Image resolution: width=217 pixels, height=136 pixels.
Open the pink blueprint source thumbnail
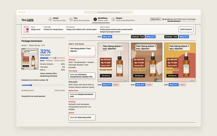coord(26,29)
